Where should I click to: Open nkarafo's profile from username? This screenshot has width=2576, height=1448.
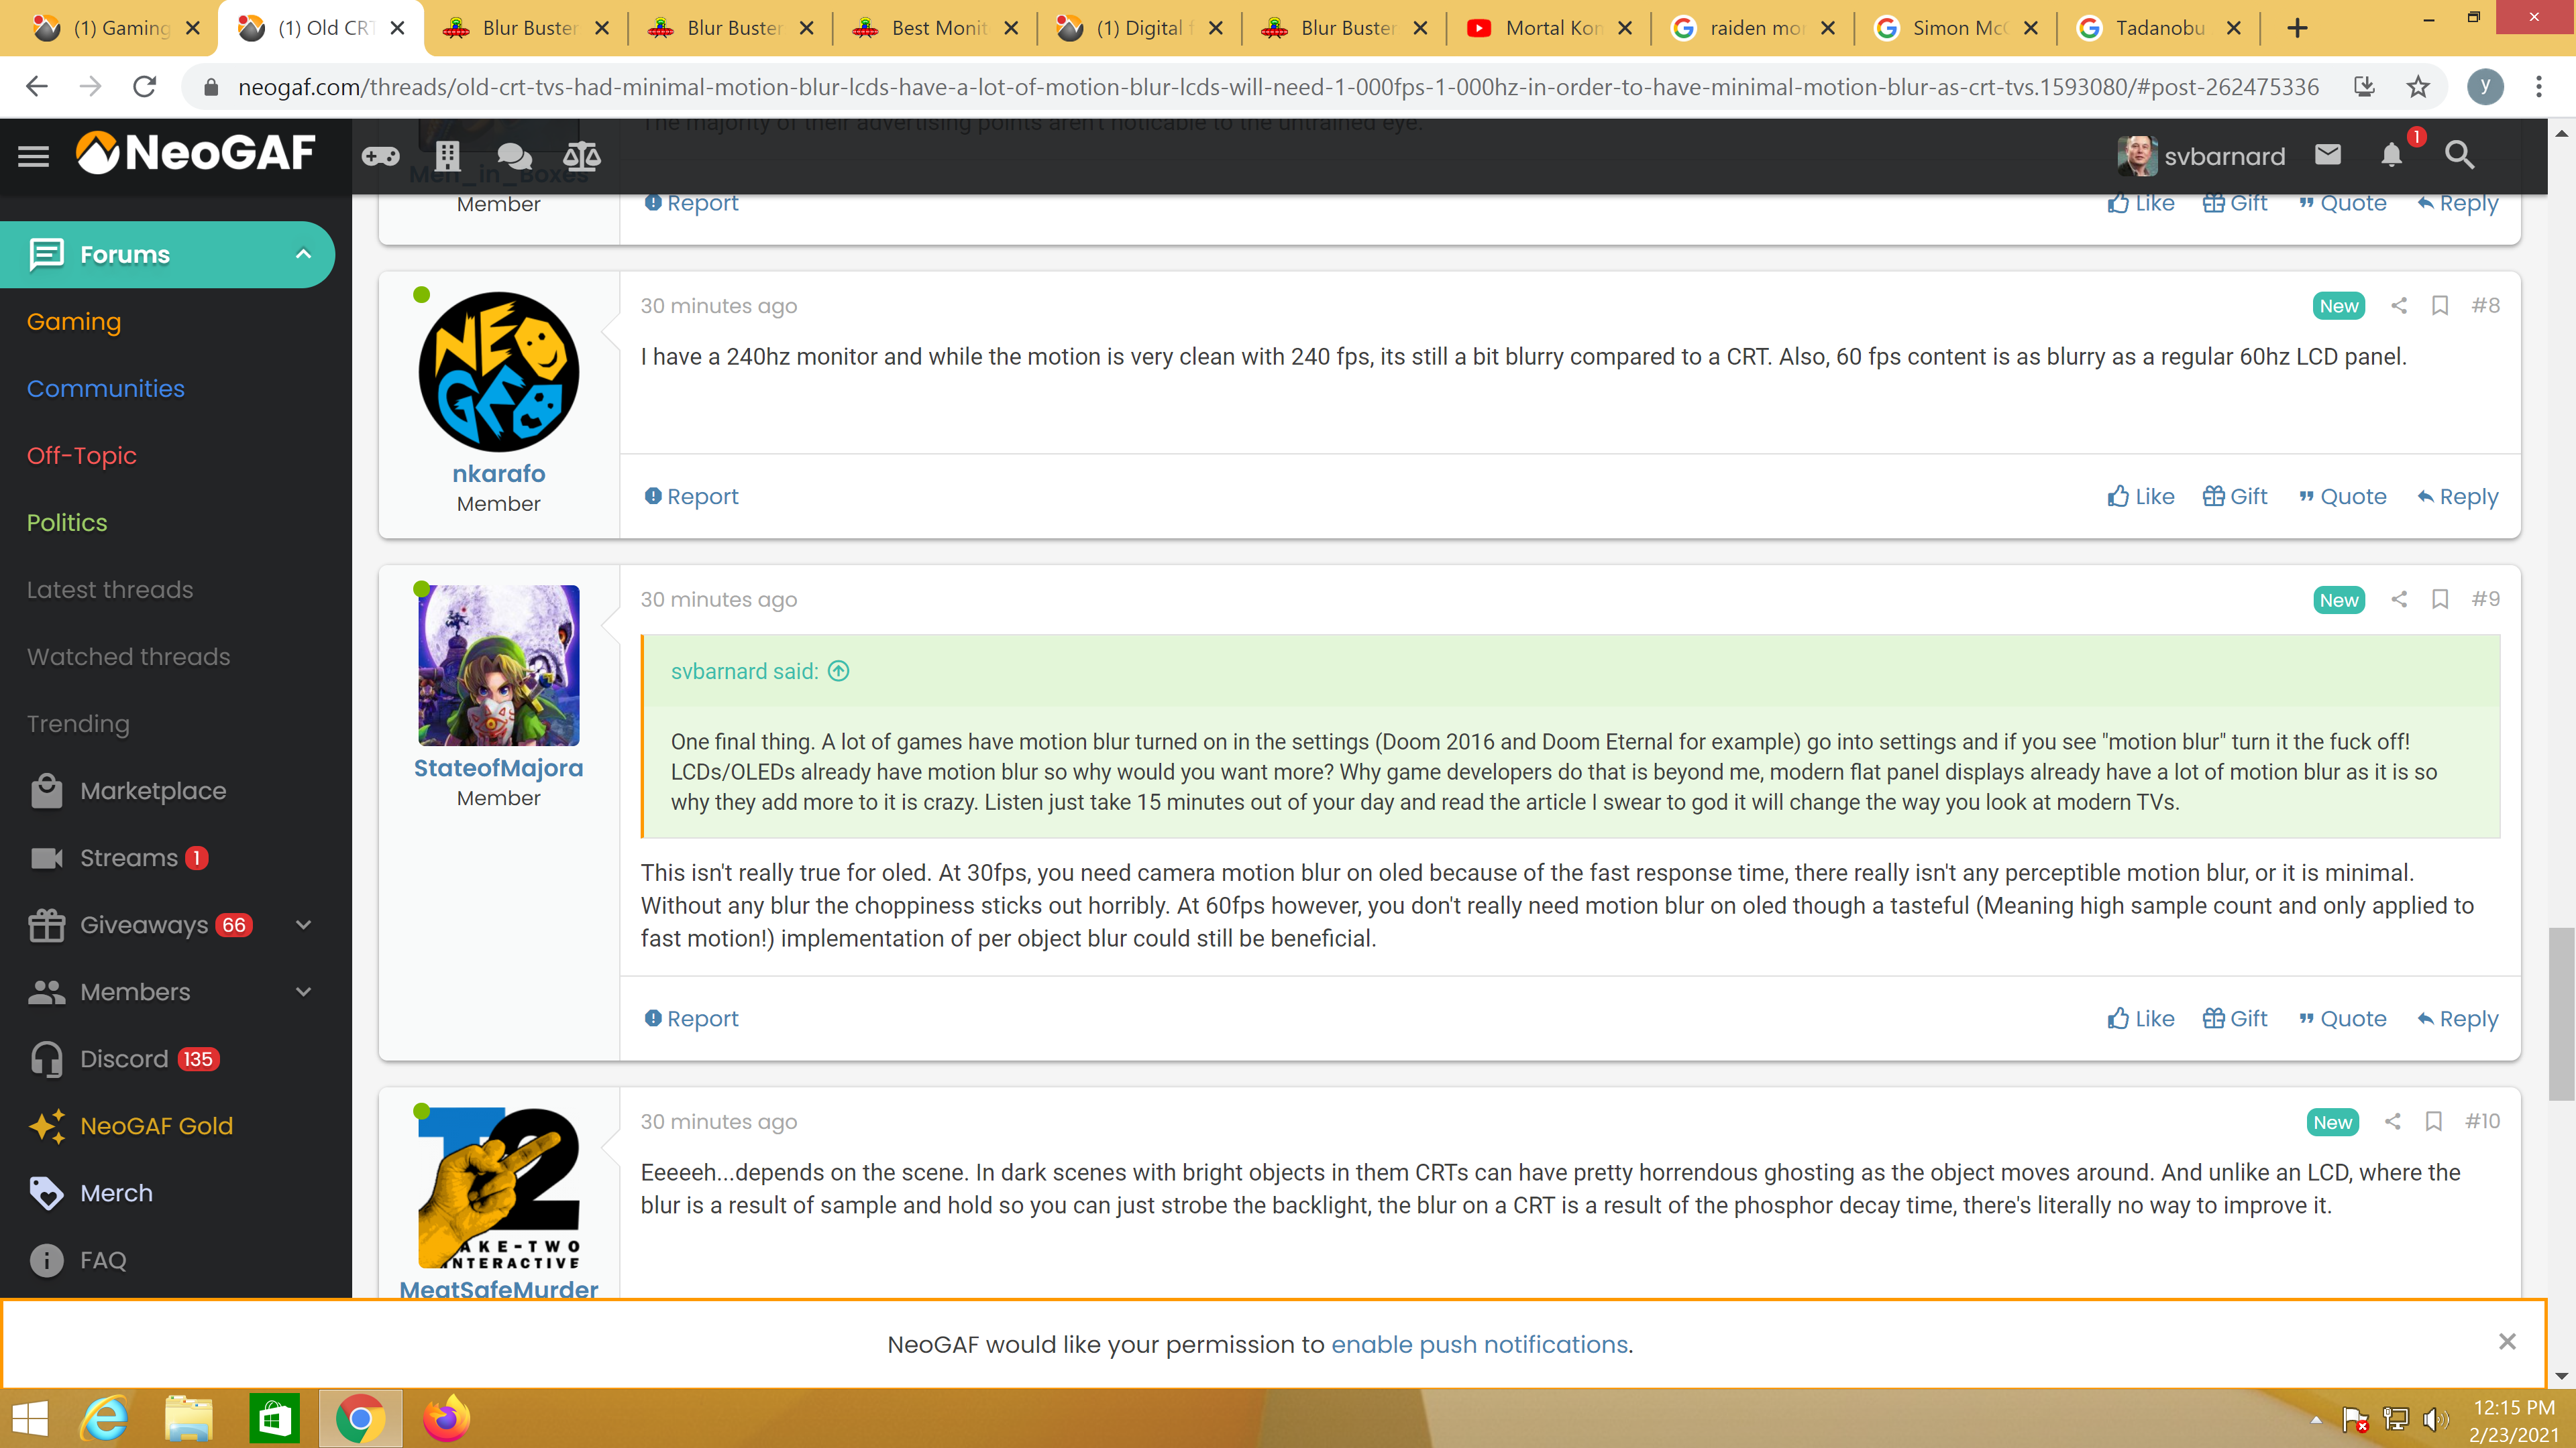point(498,474)
